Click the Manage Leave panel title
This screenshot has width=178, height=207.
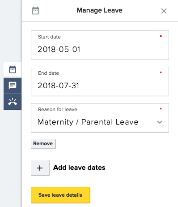click(x=99, y=10)
